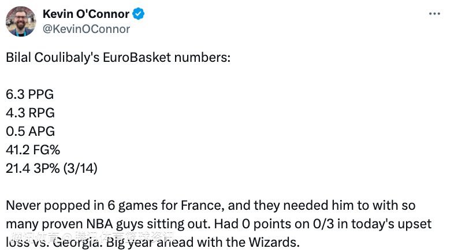This screenshot has width=454, height=252.
Task: Click the name Bilal Coulibaly's in the tweet
Action: tap(53, 57)
